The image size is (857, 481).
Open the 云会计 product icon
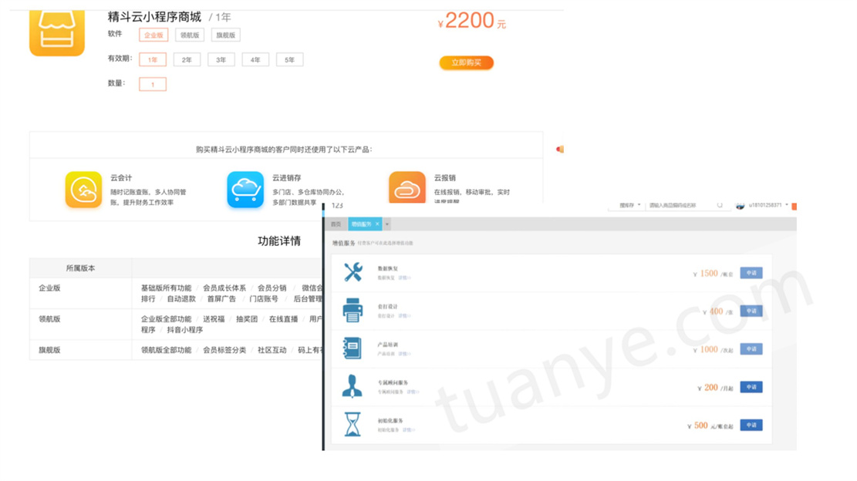tap(83, 190)
